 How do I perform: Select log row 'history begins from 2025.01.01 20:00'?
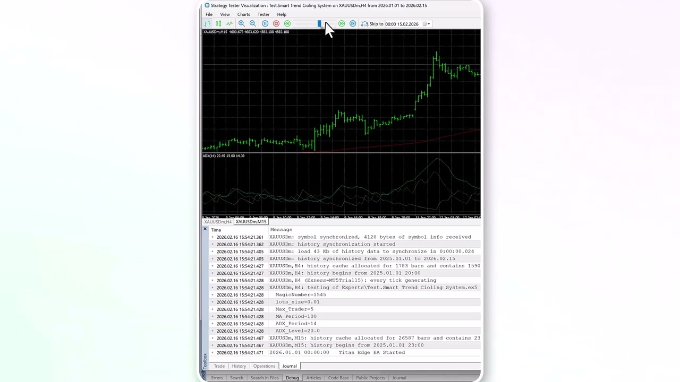(345, 273)
